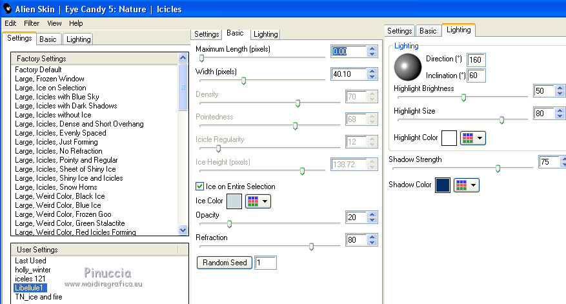Click the Highlight Brightness spinner arrows
The height and width of the screenshot is (304, 566).
[560, 90]
